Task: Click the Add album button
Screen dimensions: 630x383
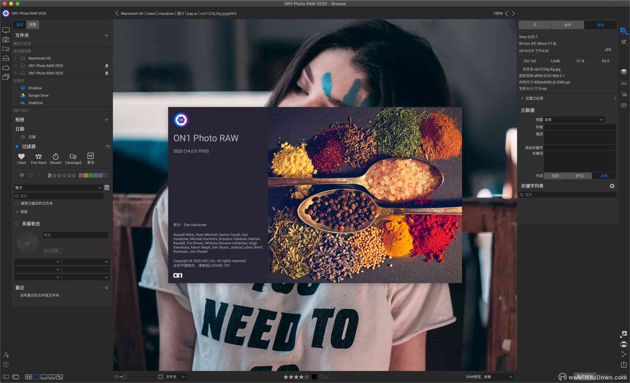Action: (x=107, y=120)
